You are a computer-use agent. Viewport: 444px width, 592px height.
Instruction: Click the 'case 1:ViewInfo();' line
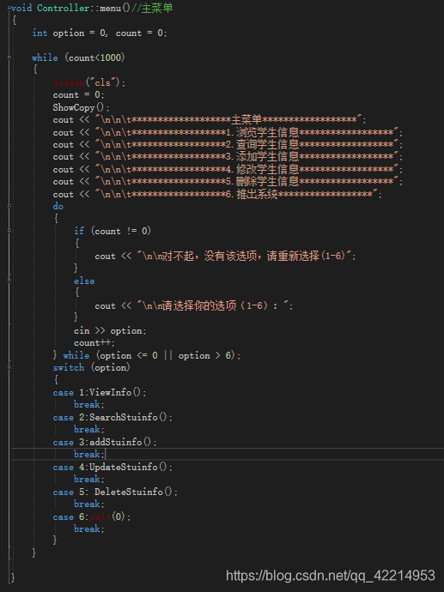coord(100,393)
